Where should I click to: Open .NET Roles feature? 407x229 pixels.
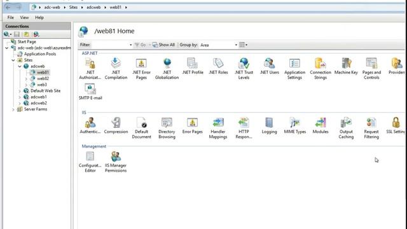tap(218, 66)
